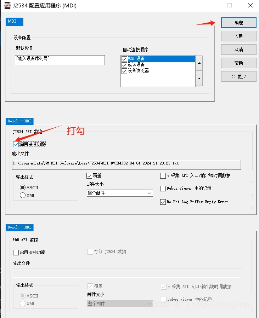Select XML output format radio button
The width and height of the screenshot is (259, 318).
point(23,195)
